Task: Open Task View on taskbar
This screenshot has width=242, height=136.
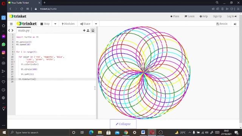Action: [82, 133]
